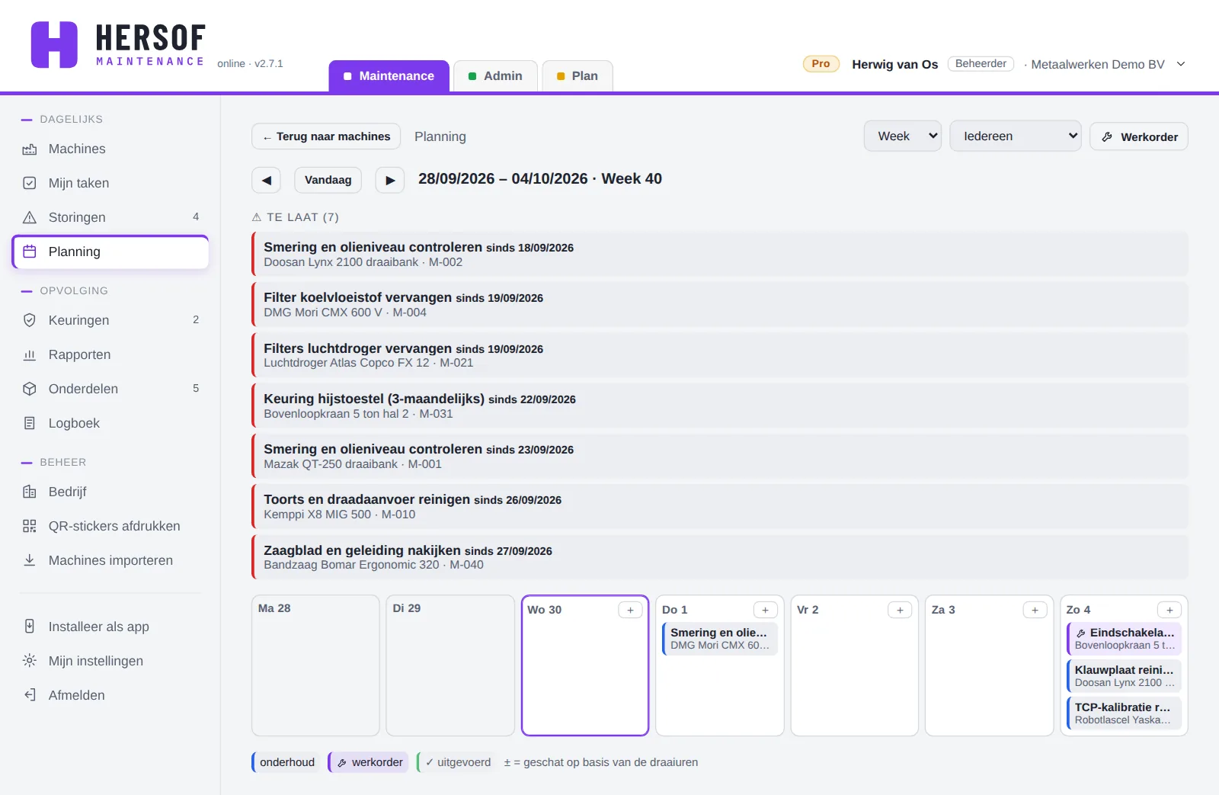Open Keuringen shield icon
Viewport: 1219px width, 795px height.
coord(30,320)
